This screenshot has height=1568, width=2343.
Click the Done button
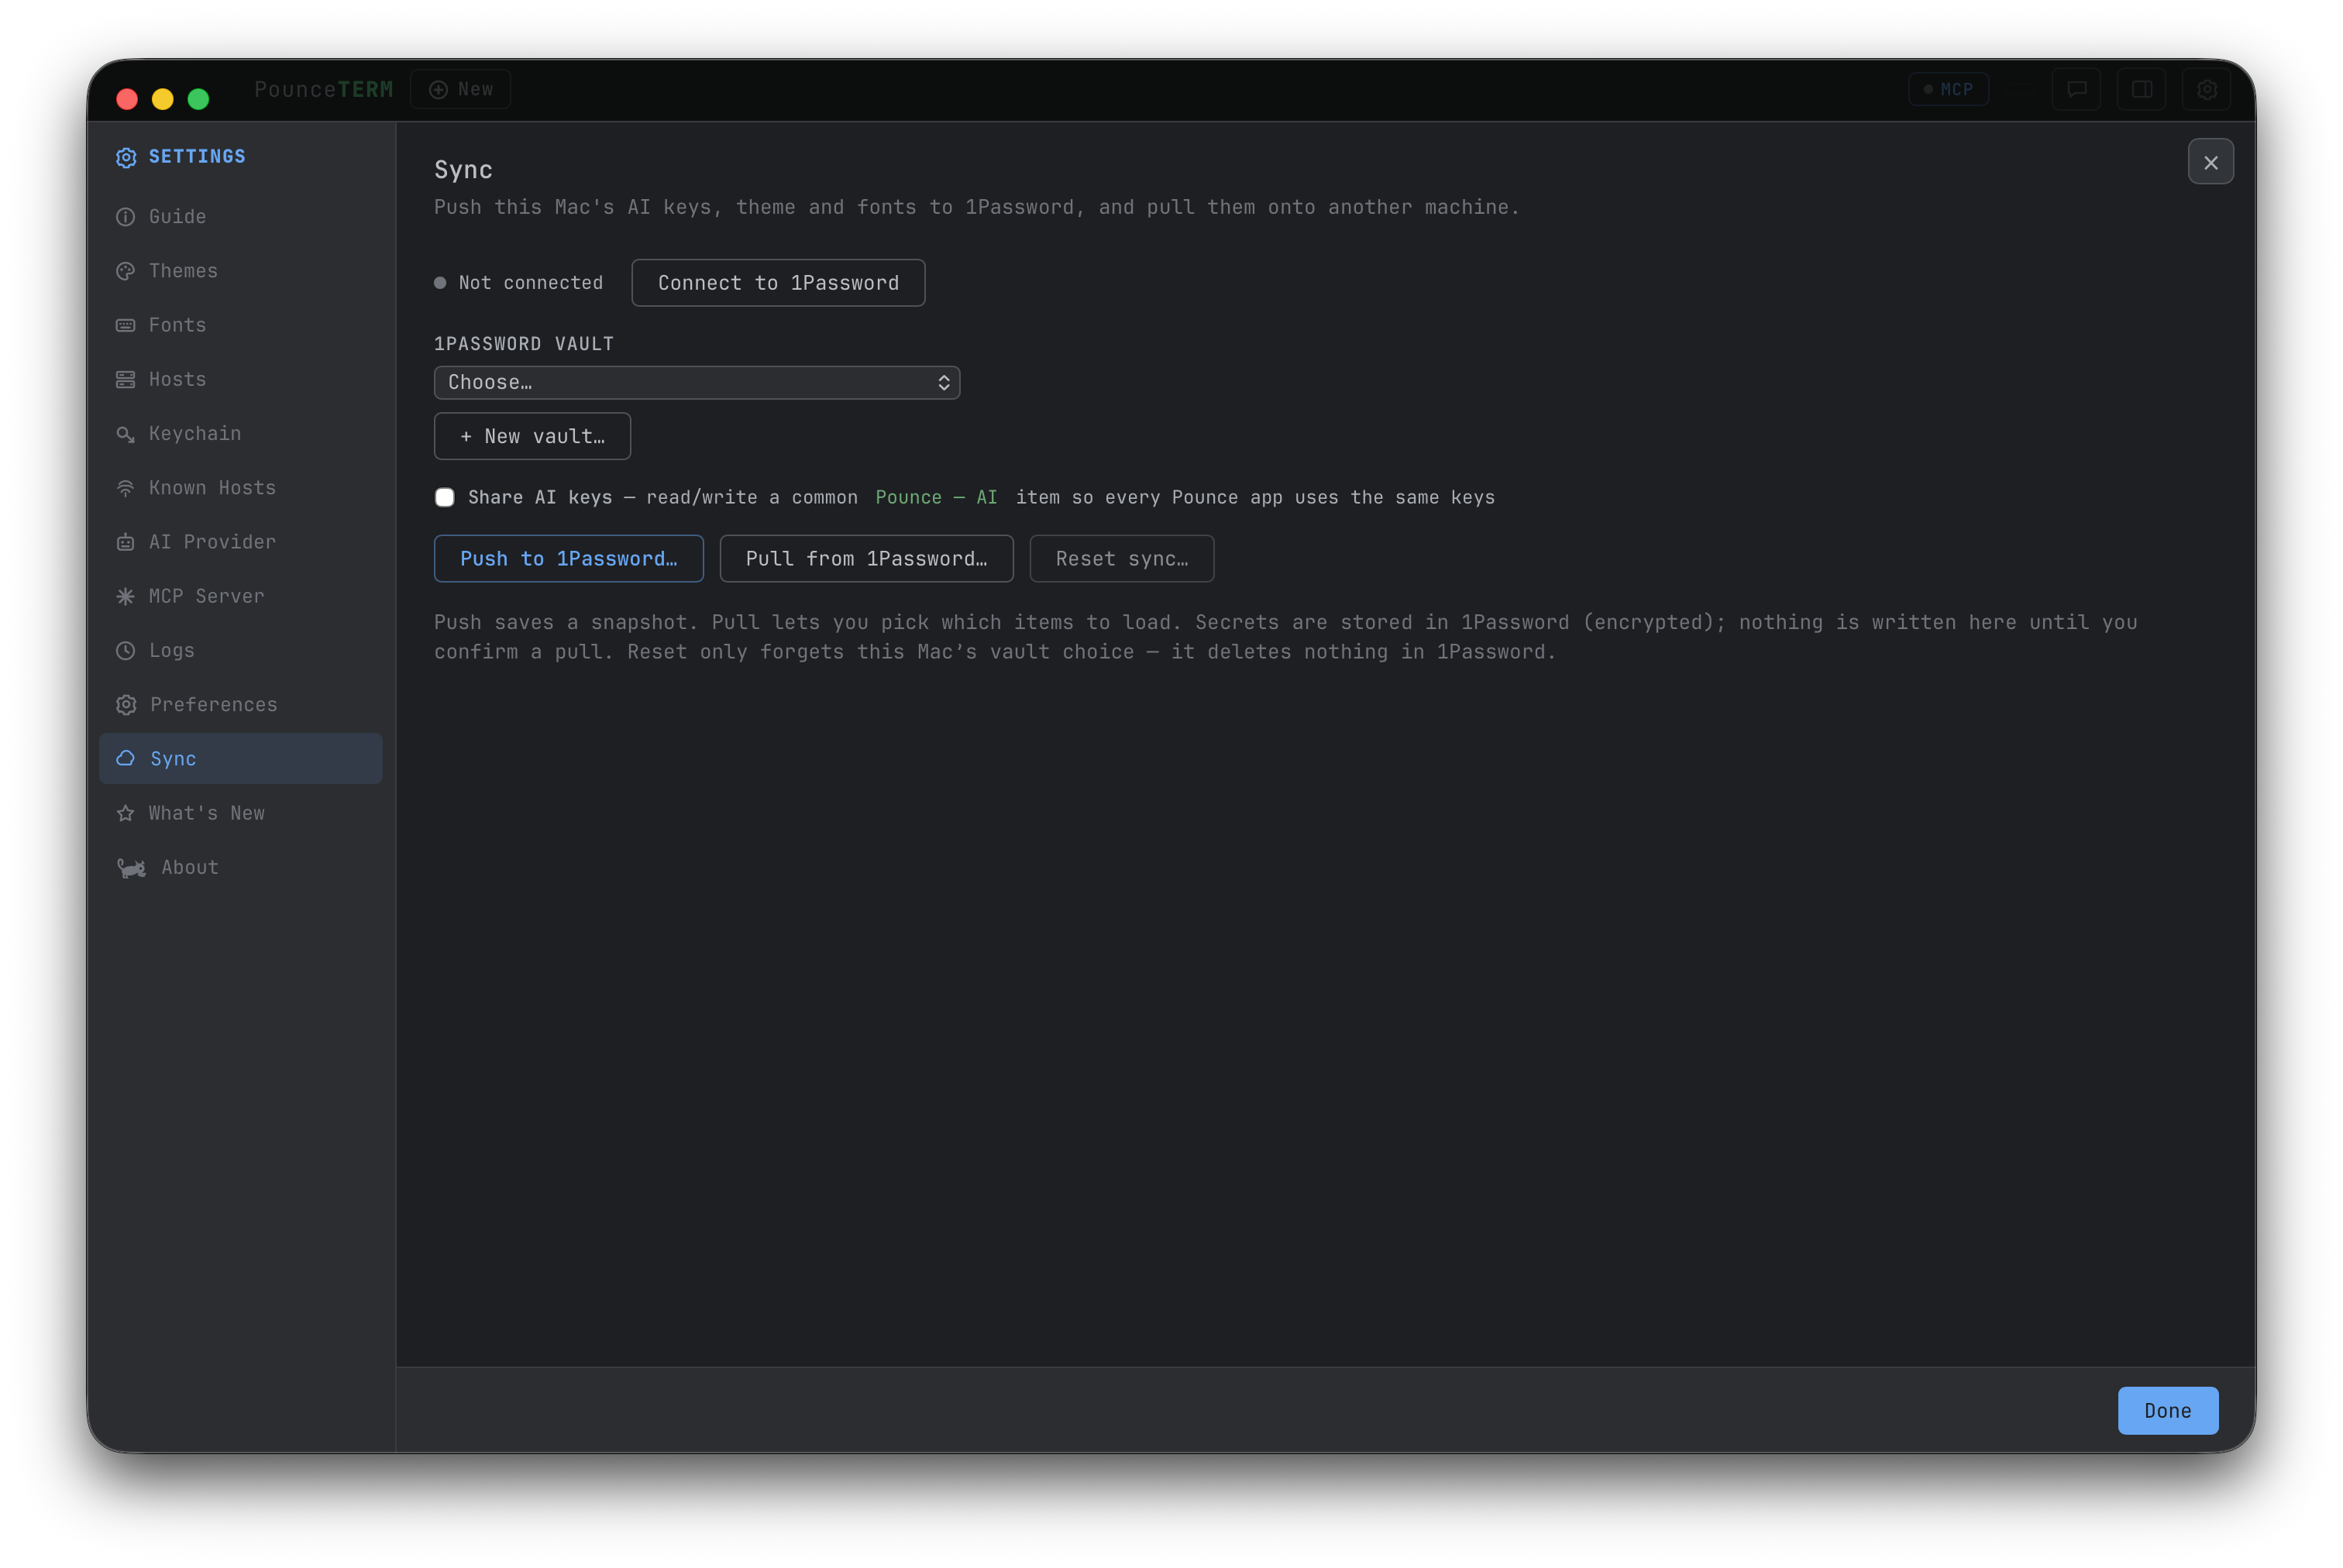point(2167,1410)
